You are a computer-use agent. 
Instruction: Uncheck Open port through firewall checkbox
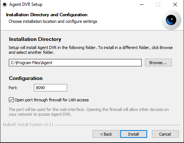pyautogui.click(x=11, y=100)
